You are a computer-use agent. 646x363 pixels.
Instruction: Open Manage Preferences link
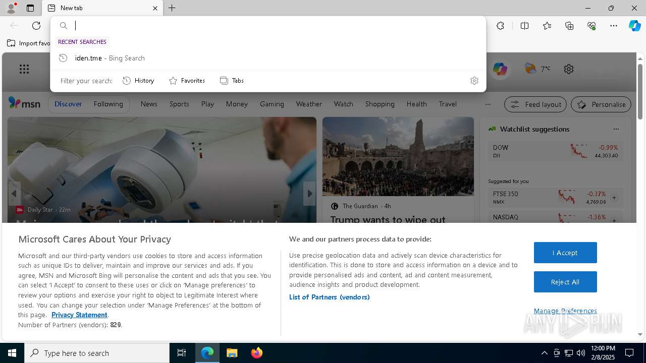[x=565, y=311]
